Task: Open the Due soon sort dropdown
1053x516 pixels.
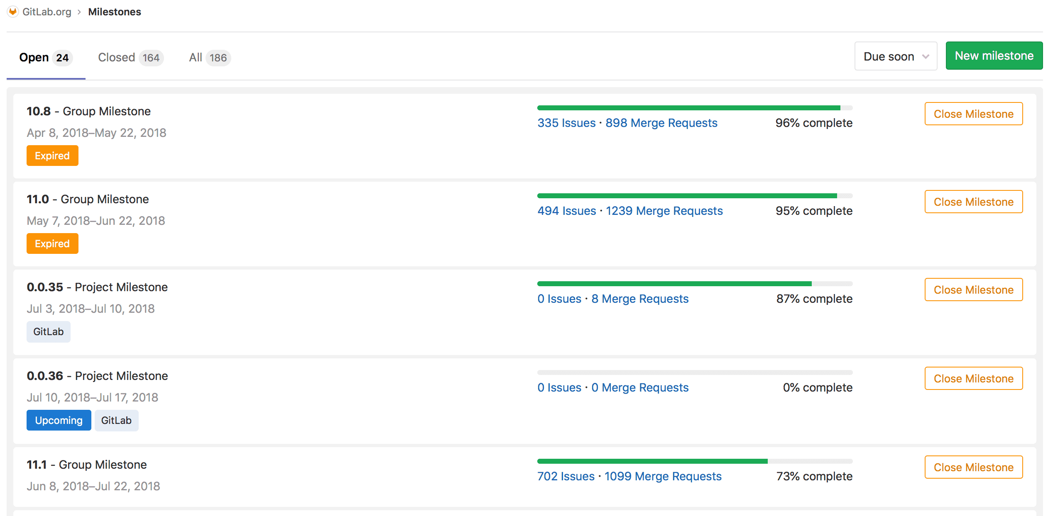Action: (895, 56)
